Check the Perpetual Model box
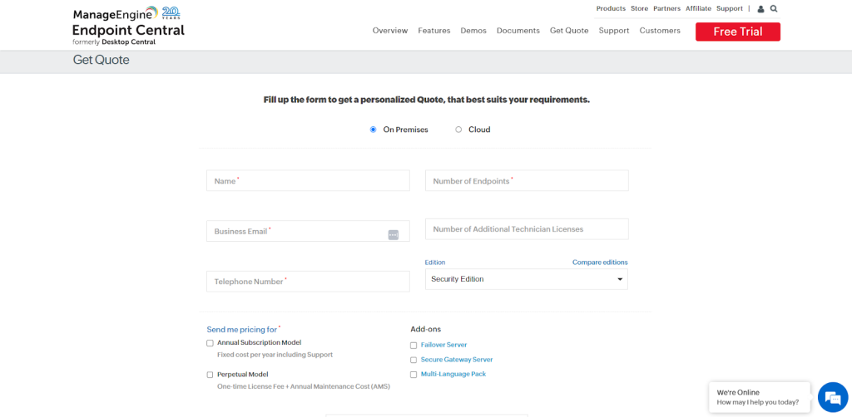Image resolution: width=852 pixels, height=417 pixels. [210, 375]
